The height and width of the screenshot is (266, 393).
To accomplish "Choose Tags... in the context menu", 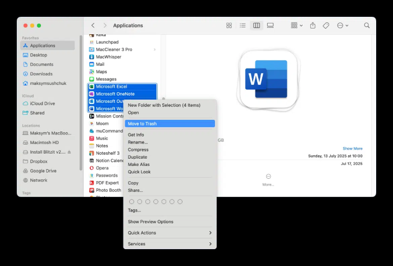I will point(170,210).
